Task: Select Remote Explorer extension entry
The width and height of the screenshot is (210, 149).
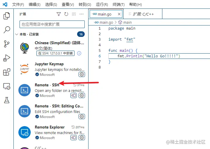Action: point(51,132)
